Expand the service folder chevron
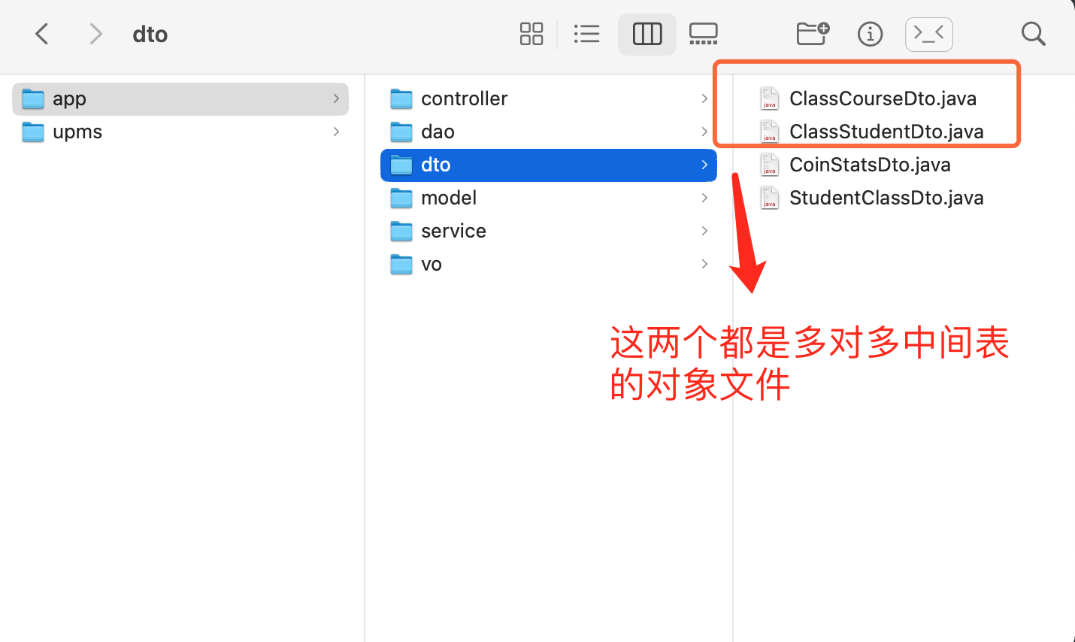 pos(704,231)
